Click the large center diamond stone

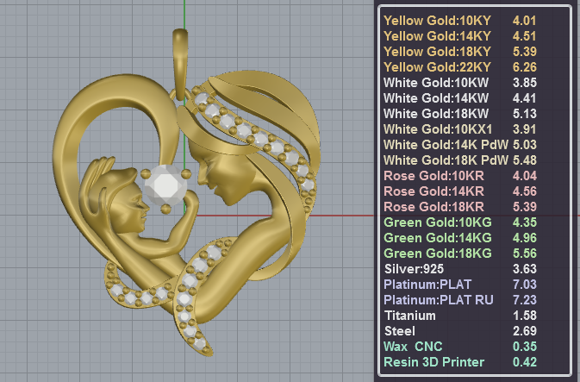click(x=165, y=185)
